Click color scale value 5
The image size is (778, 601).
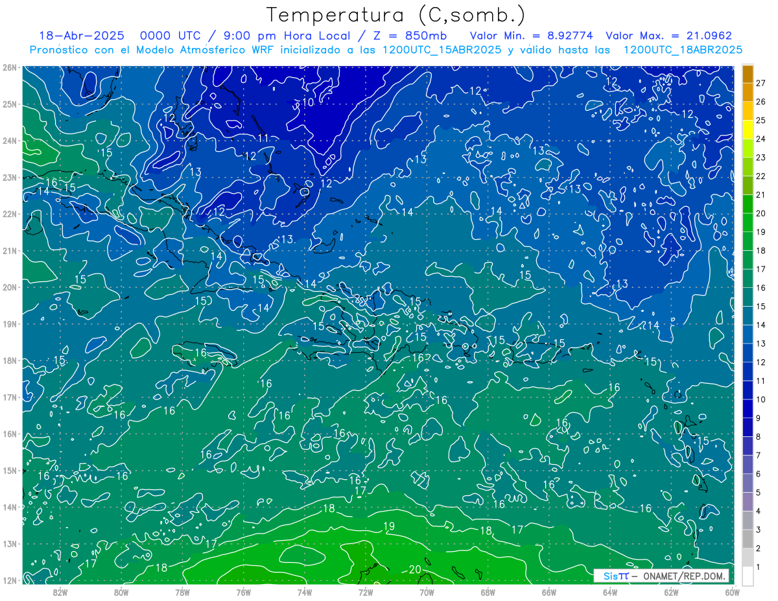click(759, 493)
